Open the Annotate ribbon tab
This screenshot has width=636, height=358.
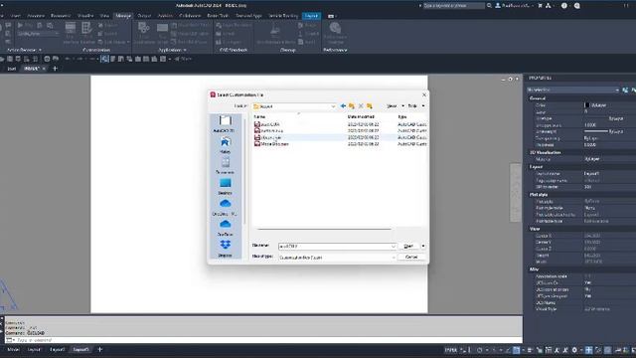(x=36, y=16)
